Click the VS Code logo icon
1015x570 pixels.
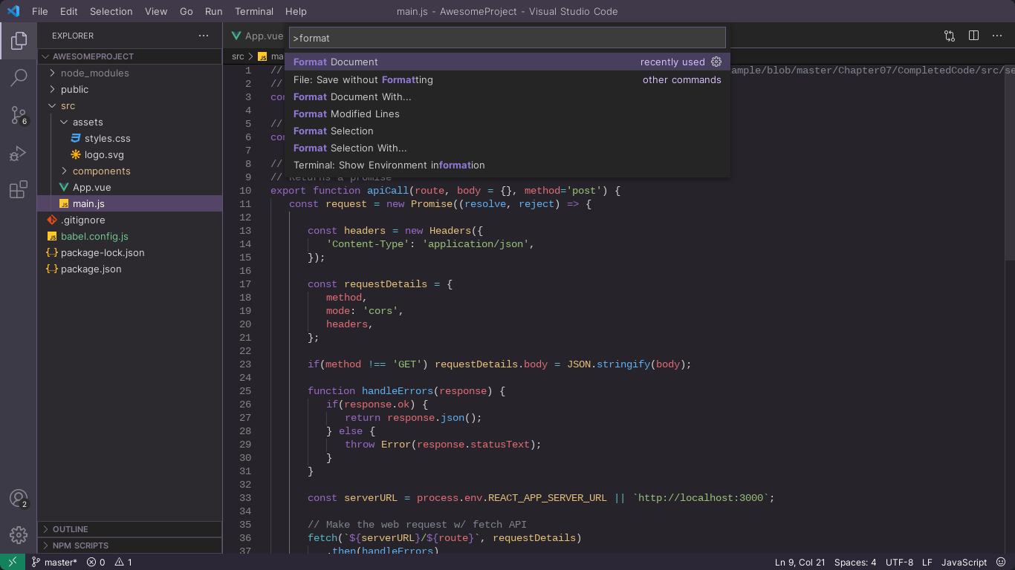click(x=13, y=11)
